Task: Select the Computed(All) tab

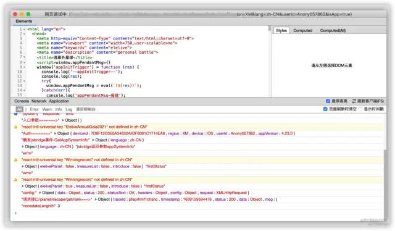Action: click(333, 30)
